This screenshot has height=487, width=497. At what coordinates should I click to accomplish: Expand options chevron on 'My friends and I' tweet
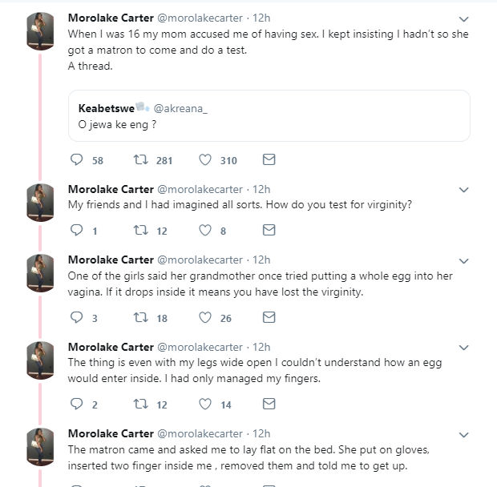pyautogui.click(x=463, y=190)
